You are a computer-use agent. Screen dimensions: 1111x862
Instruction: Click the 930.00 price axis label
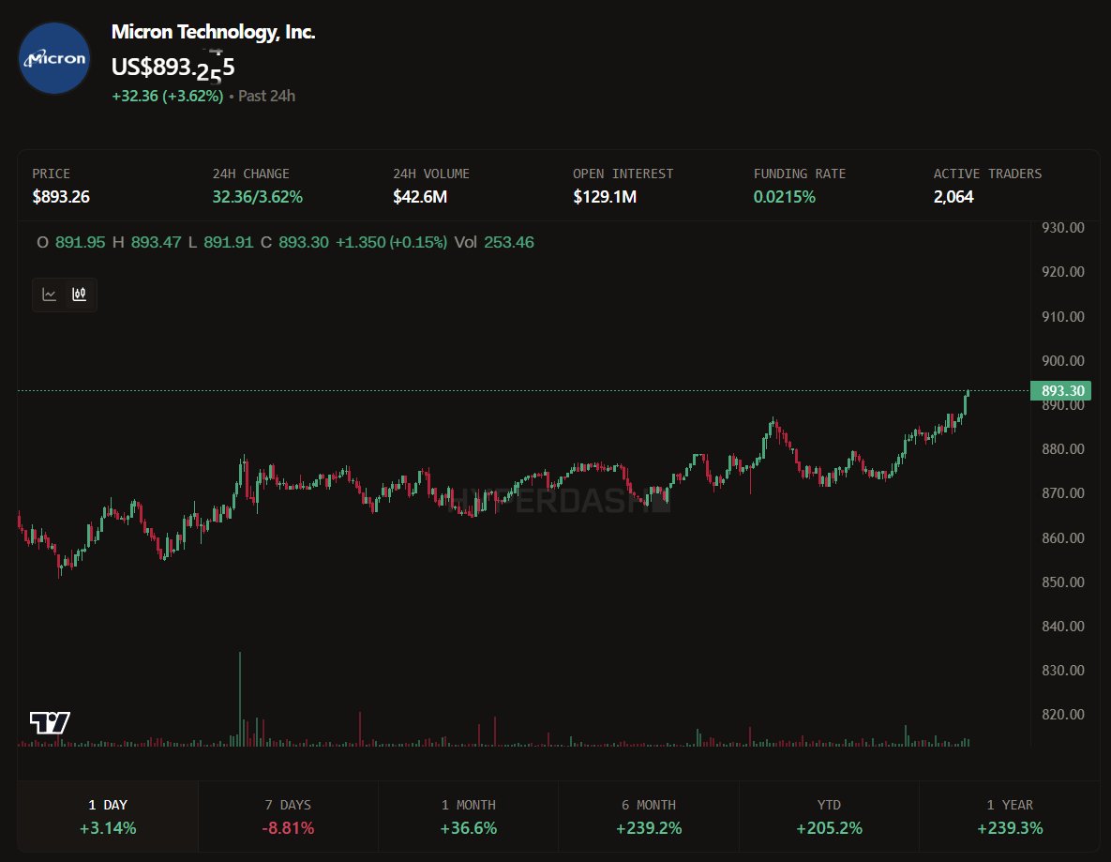coord(1063,228)
